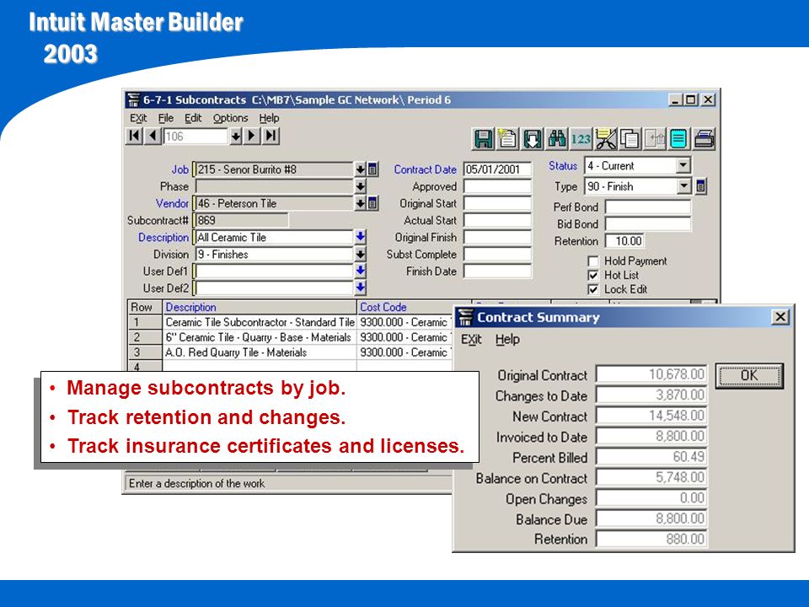Click the save-with-down-arrow disk icon
The image size is (809, 607).
(532, 139)
